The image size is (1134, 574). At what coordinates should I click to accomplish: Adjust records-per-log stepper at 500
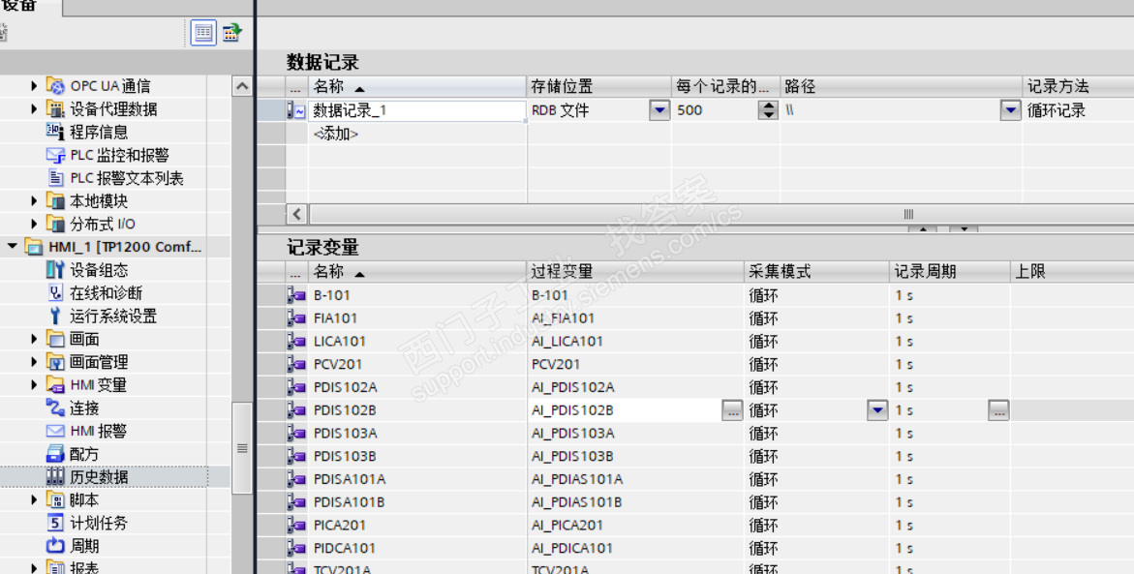[768, 110]
